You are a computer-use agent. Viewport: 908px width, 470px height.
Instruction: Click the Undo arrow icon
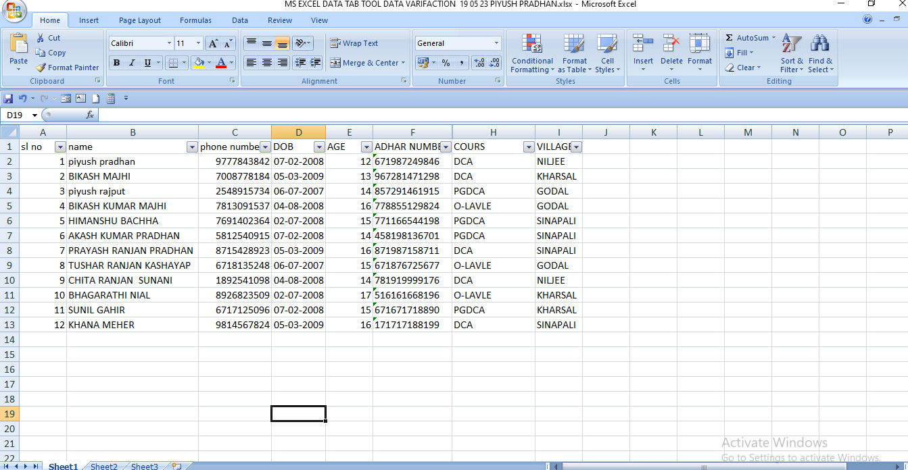tap(22, 99)
